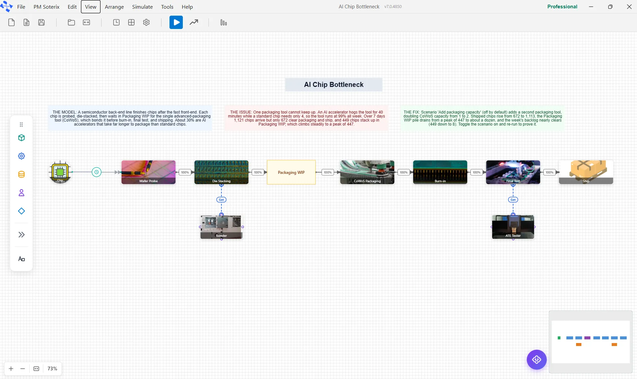The height and width of the screenshot is (379, 637).
Task: Zoom in with the plus button
Action: tap(11, 368)
